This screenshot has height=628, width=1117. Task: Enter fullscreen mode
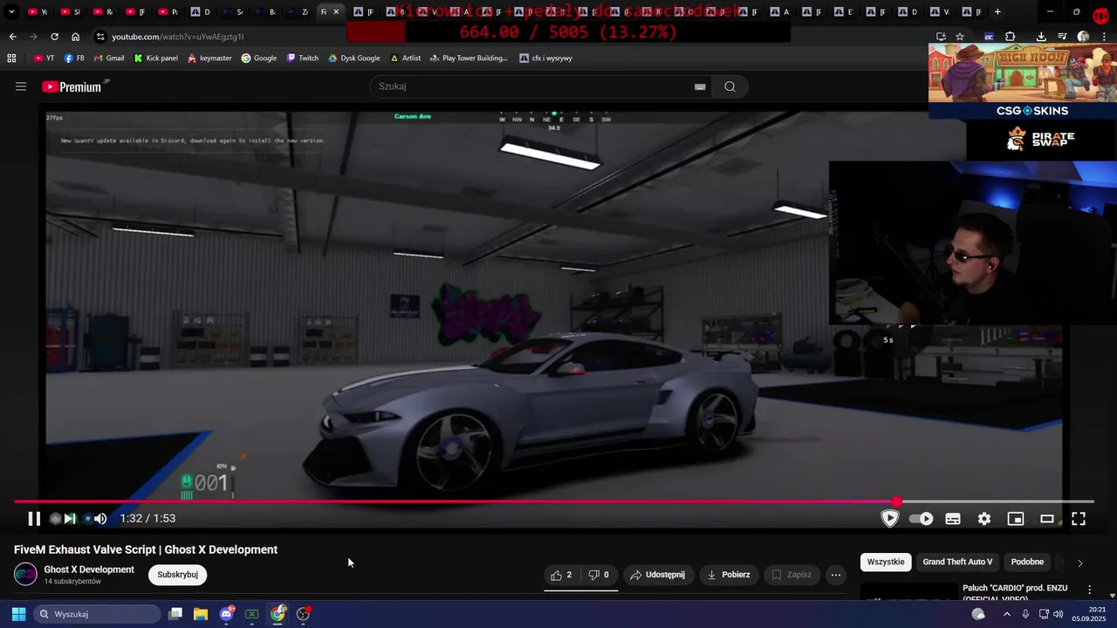click(x=1079, y=519)
